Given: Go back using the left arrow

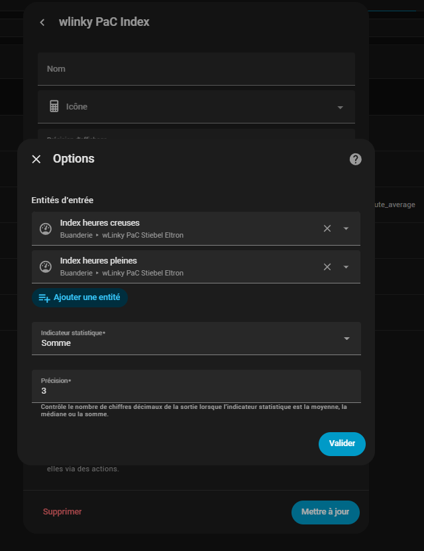Looking at the screenshot, I should pyautogui.click(x=42, y=23).
